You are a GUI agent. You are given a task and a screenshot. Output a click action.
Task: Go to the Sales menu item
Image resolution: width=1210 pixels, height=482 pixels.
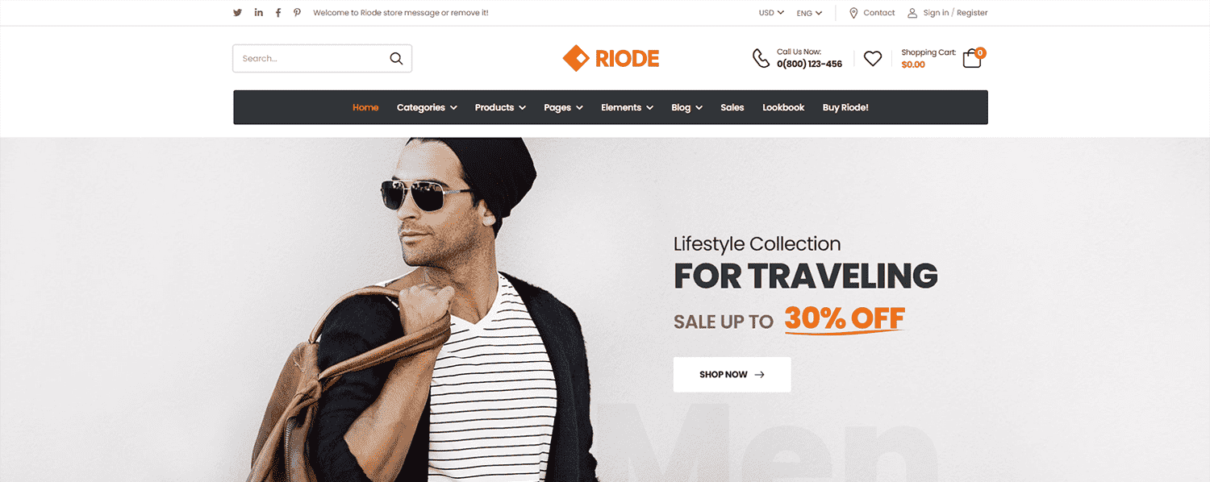(x=732, y=107)
